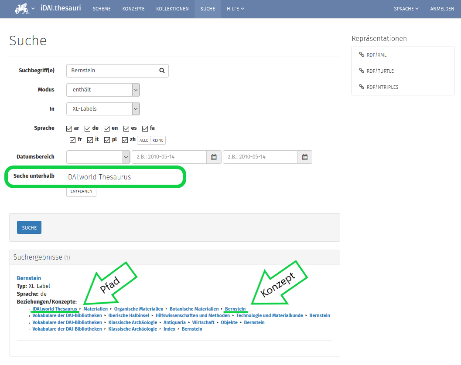461x365 pixels.
Task: Click ANMELDEN to log in
Action: pyautogui.click(x=442, y=9)
